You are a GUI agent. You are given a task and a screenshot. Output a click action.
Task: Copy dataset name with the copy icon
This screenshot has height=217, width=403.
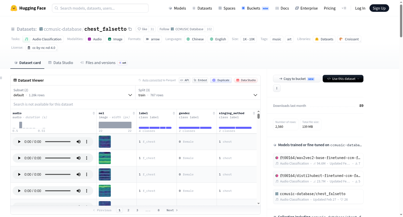[x=130, y=29]
